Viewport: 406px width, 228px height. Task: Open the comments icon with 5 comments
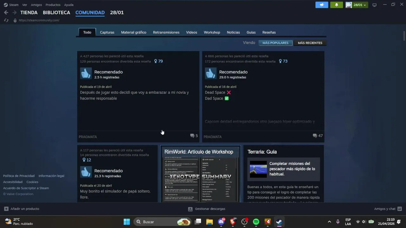coord(192,136)
